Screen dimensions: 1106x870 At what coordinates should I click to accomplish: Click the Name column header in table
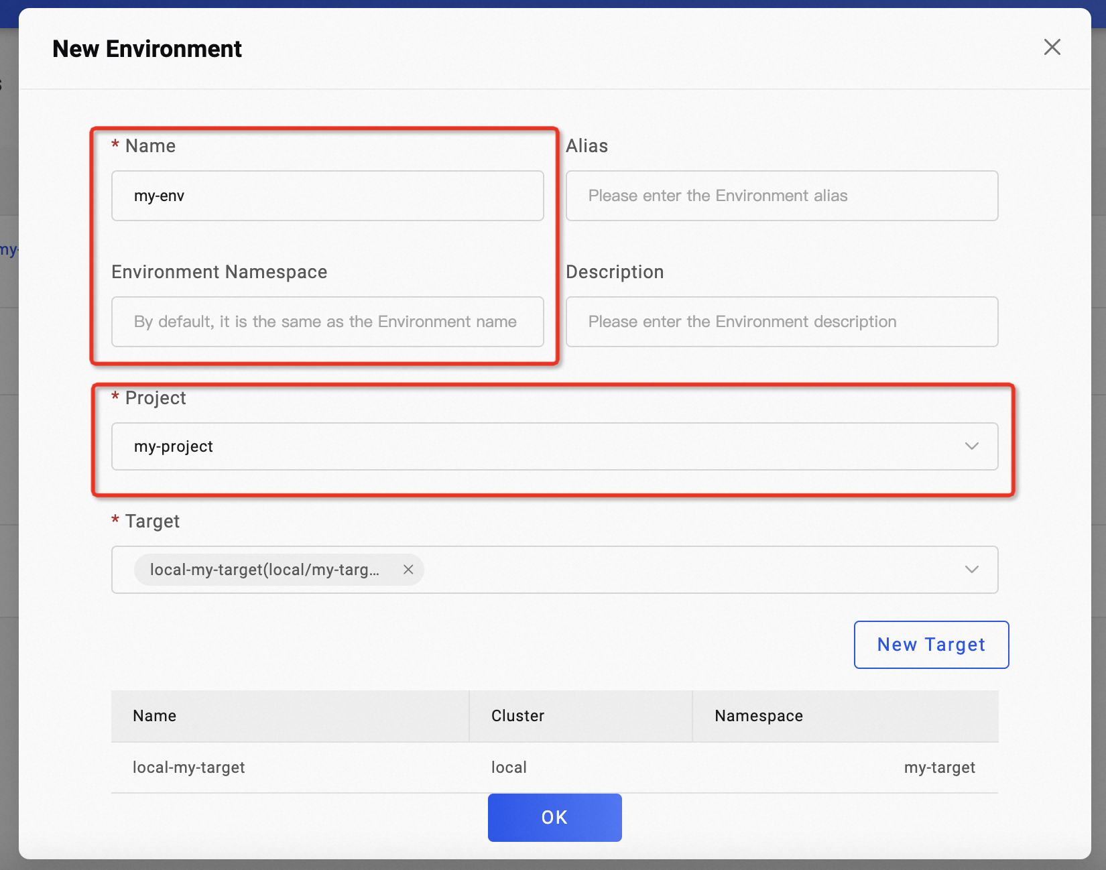(x=155, y=716)
